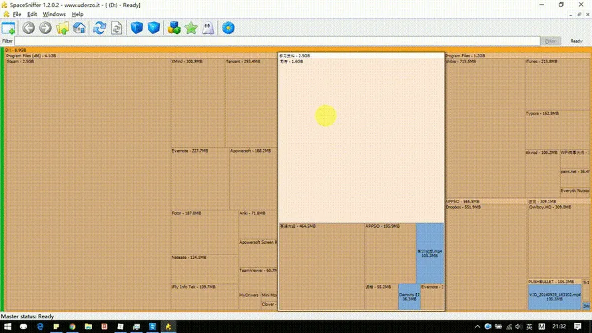
Task: Open Microsoft Edge from the taskbar
Action: [40, 326]
